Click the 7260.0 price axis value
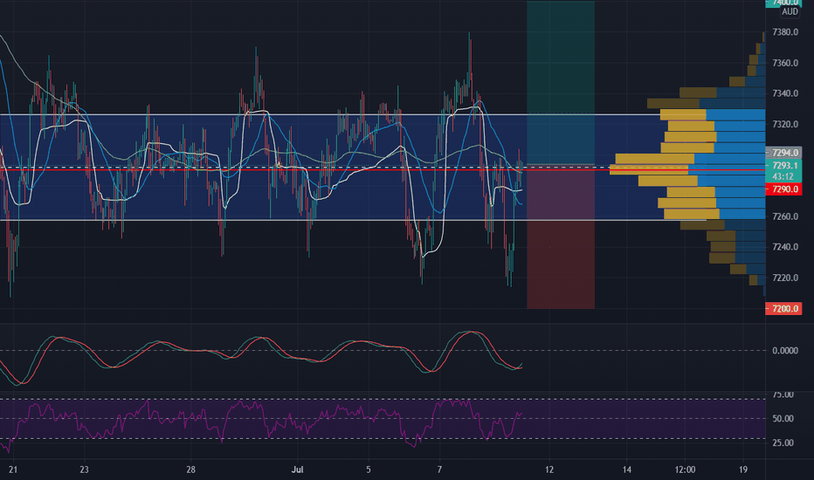The width and height of the screenshot is (814, 480). 785,216
